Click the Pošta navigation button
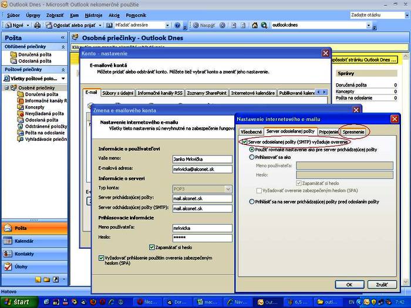The height and width of the screenshot is (308, 411). point(35,228)
